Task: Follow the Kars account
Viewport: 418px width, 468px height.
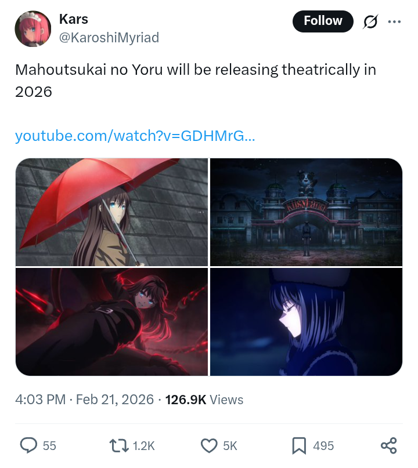Action: (323, 21)
